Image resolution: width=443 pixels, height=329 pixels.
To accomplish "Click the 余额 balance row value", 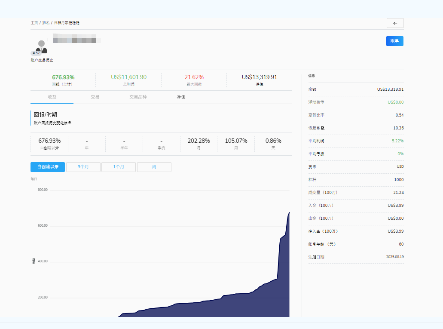I will (390, 89).
